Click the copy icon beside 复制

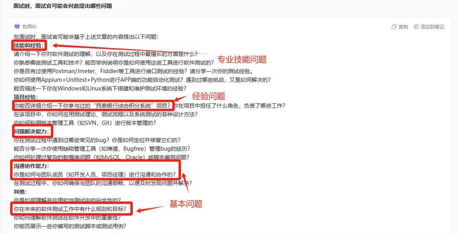pyautogui.click(x=394, y=27)
